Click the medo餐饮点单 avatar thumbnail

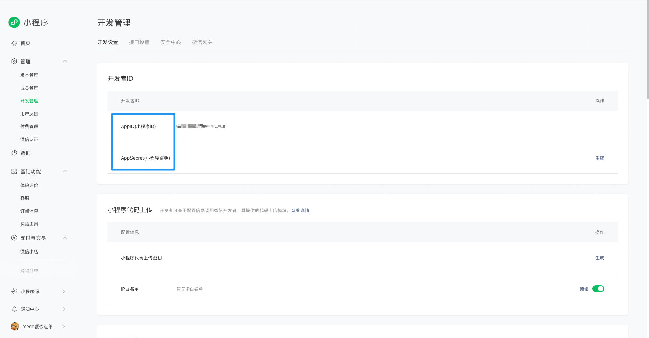(15, 327)
